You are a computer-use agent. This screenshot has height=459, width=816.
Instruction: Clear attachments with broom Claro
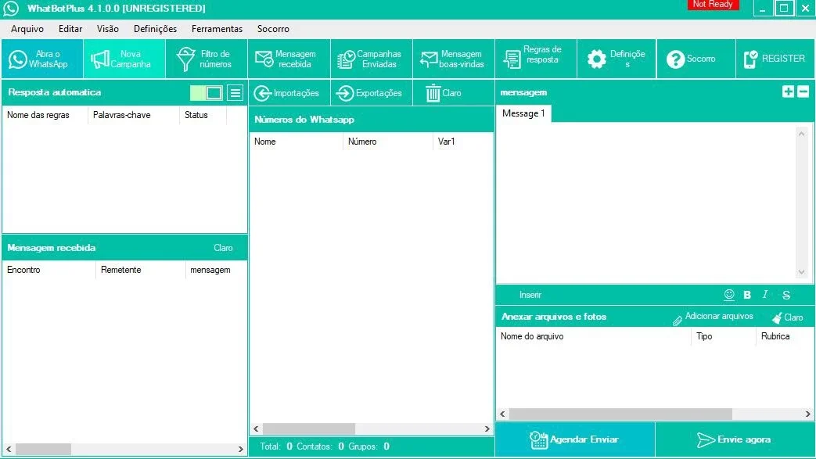coord(787,317)
